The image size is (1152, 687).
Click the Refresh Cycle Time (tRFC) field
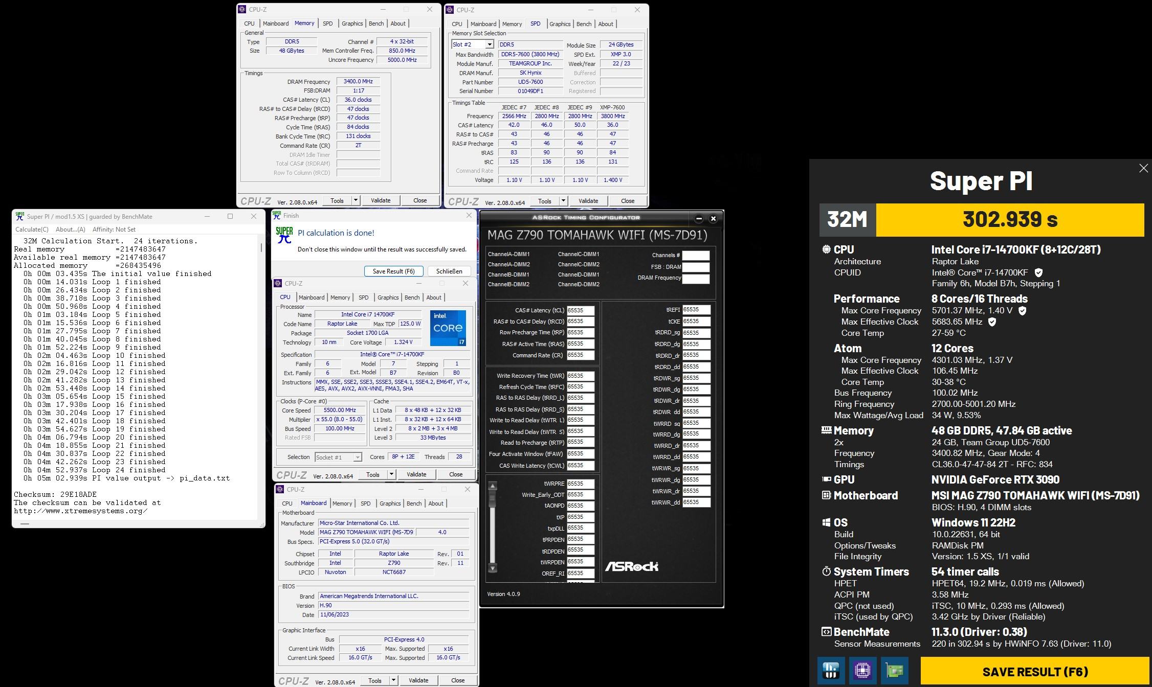tap(581, 387)
